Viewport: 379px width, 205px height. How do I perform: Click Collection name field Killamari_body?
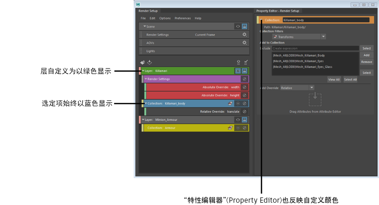click(326, 20)
